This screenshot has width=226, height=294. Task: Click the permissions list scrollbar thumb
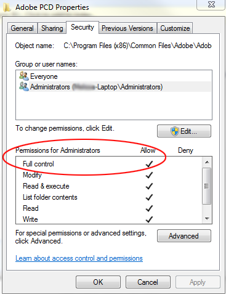coord(207,186)
